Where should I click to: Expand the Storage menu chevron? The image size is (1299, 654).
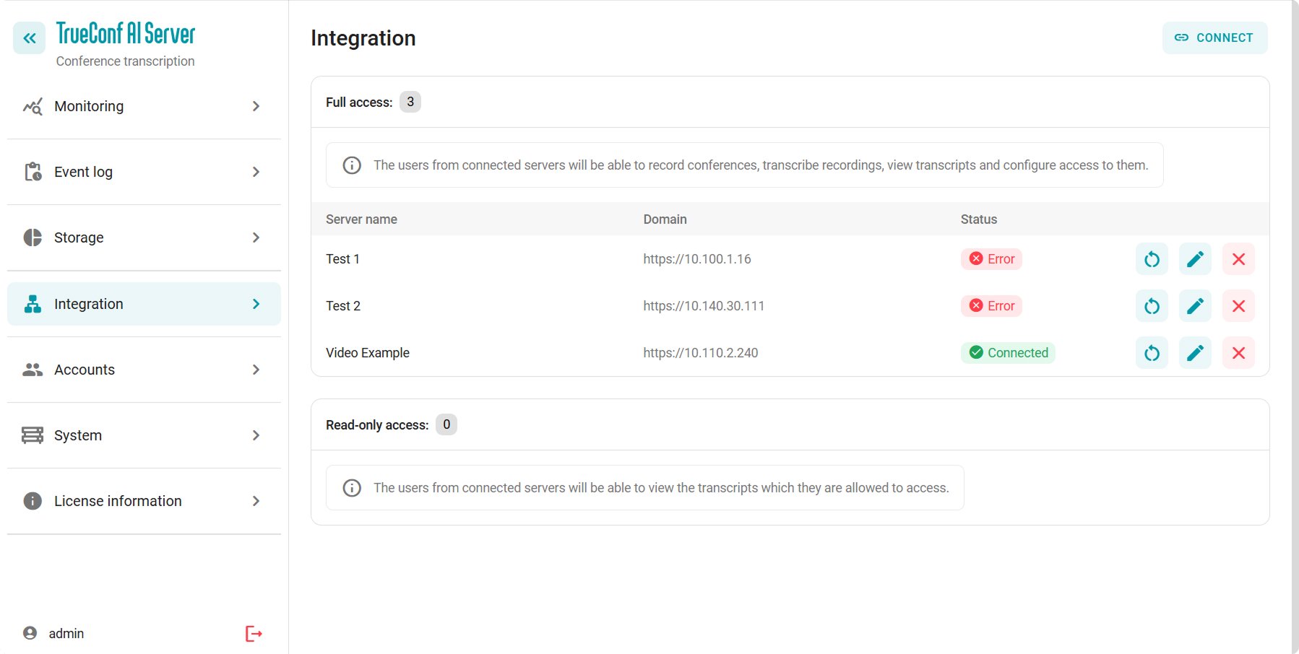[256, 237]
